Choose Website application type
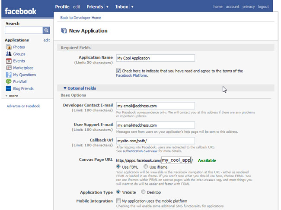 118,192
